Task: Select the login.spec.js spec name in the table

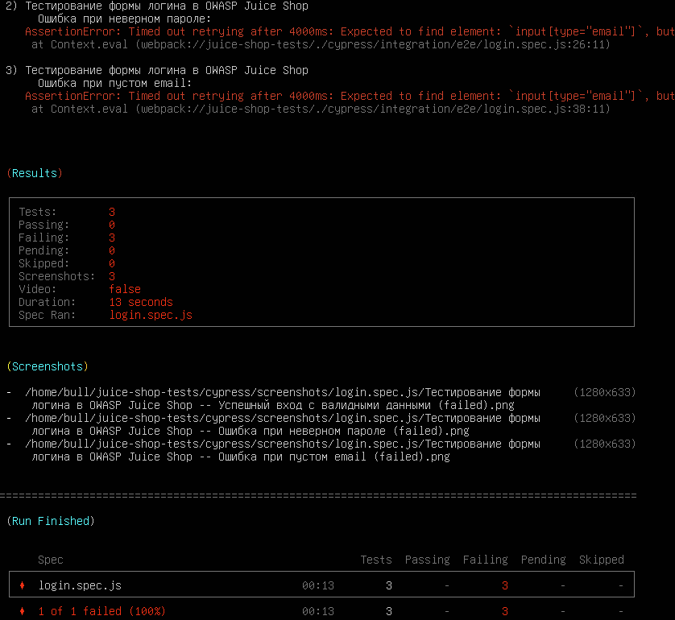Action: 79,585
